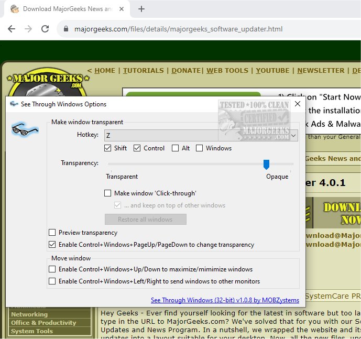Click the browser back arrow

pyautogui.click(x=11, y=29)
